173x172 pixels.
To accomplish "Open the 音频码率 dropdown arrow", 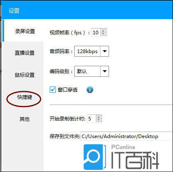I will click(x=105, y=51).
